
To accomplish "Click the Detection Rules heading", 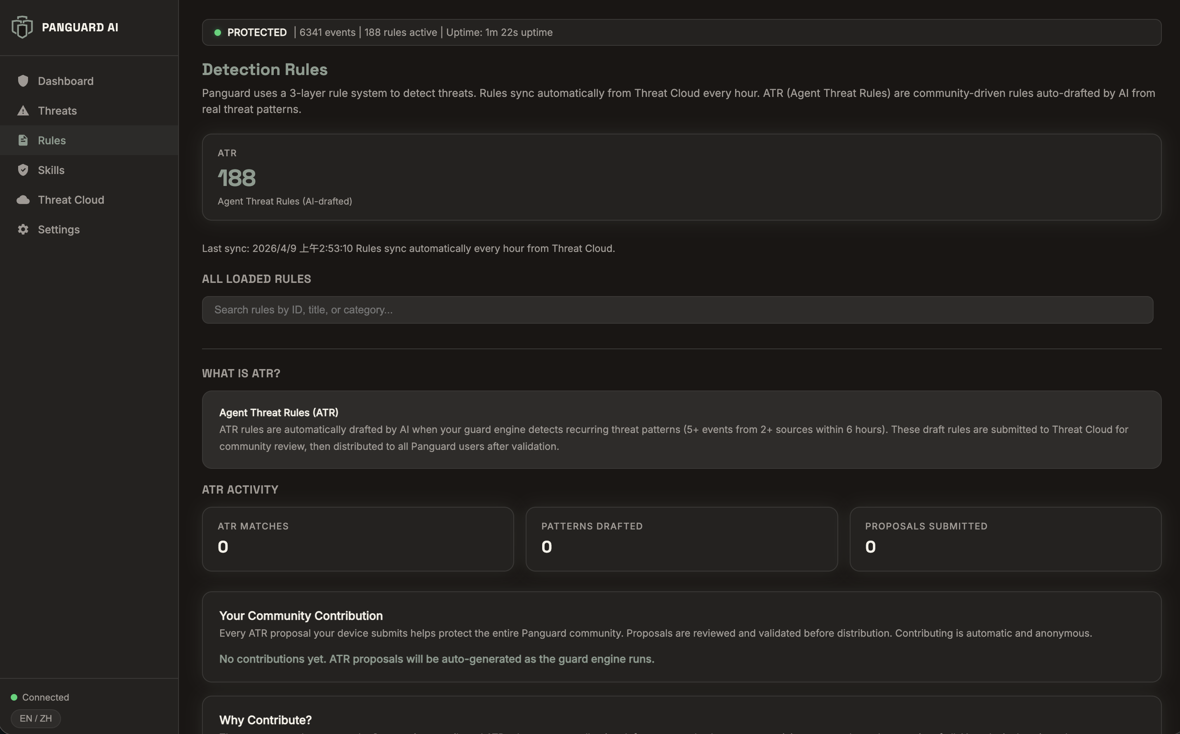I will 265,69.
